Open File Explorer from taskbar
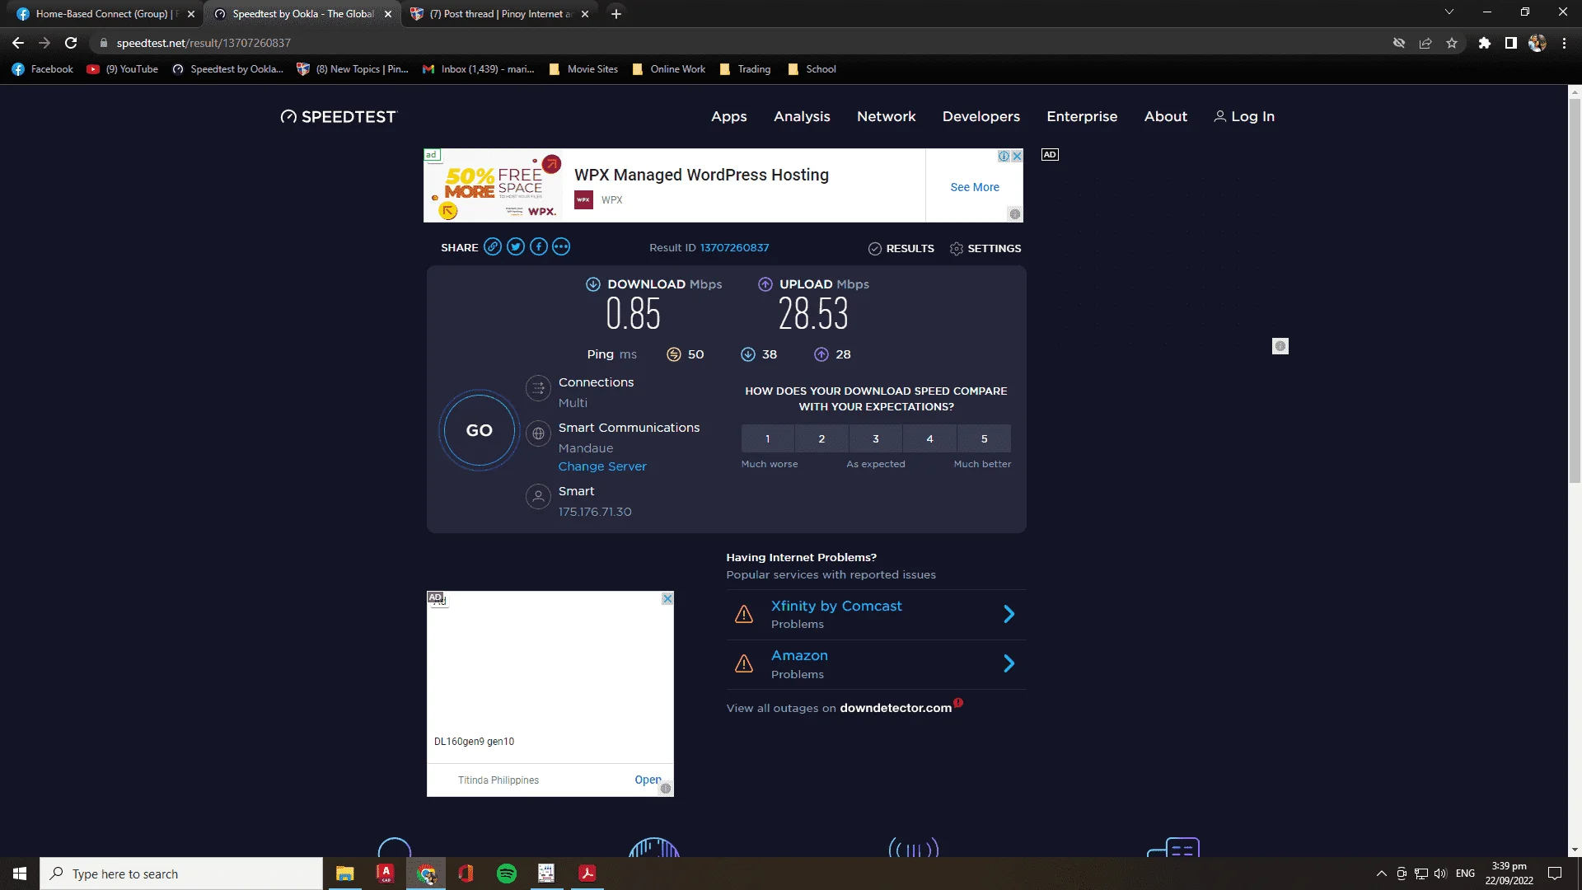The image size is (1582, 890). click(344, 874)
